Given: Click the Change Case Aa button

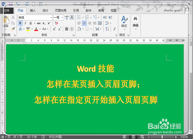Looking at the screenshot, I should tap(44, 29).
